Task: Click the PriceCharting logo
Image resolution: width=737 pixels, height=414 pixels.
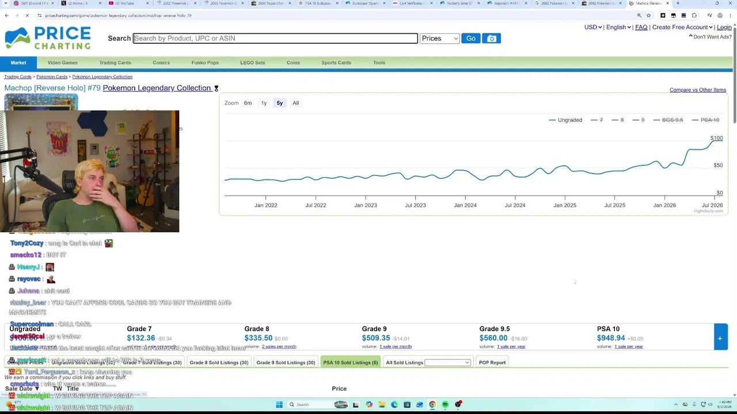Action: (48, 38)
